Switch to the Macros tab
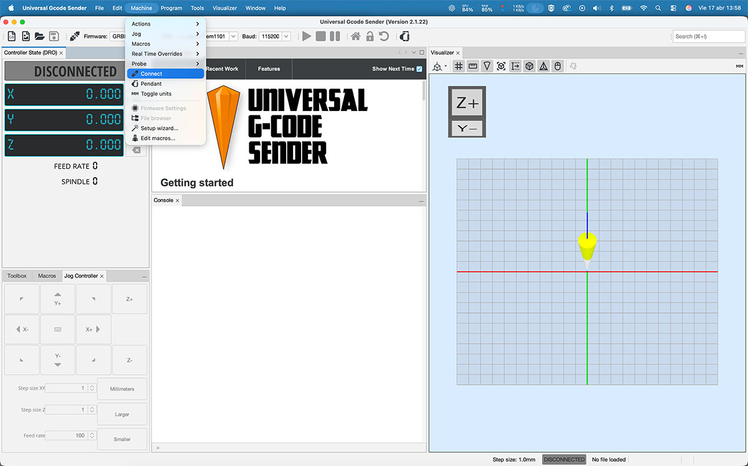This screenshot has width=748, height=466. tap(47, 276)
